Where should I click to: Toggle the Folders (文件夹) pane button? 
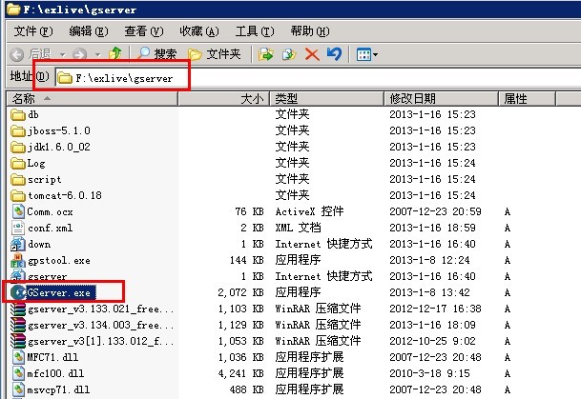coord(216,54)
